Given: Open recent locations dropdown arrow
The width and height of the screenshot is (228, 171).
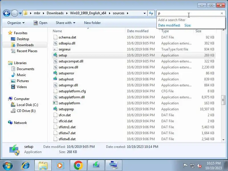Looking at the screenshot, I should 20,13.
